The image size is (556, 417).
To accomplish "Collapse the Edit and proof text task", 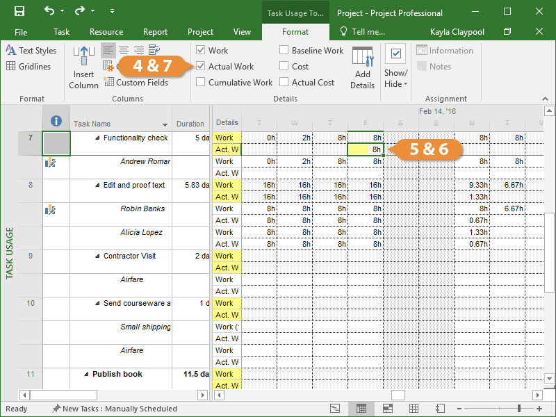I will tap(97, 186).
